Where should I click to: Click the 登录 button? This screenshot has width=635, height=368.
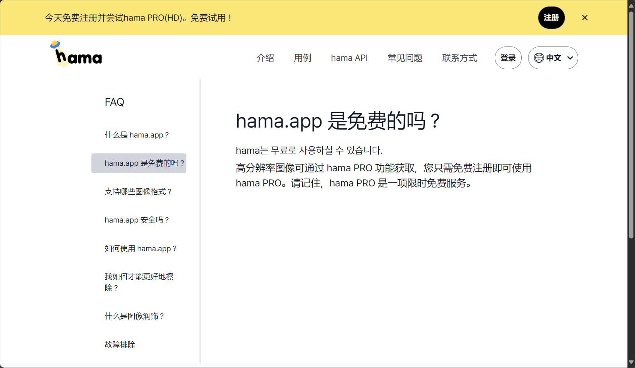(508, 58)
